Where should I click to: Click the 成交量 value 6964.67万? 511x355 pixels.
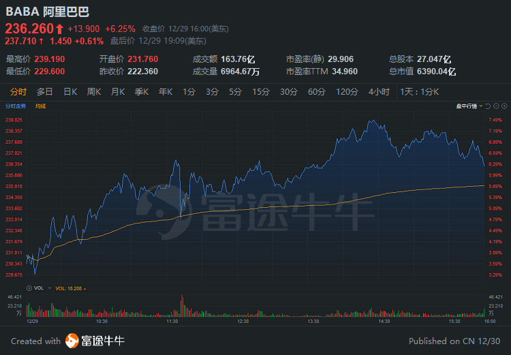[241, 72]
